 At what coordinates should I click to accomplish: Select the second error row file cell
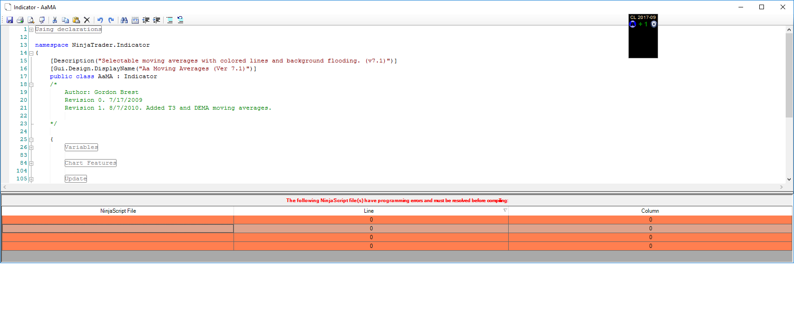[118, 228]
